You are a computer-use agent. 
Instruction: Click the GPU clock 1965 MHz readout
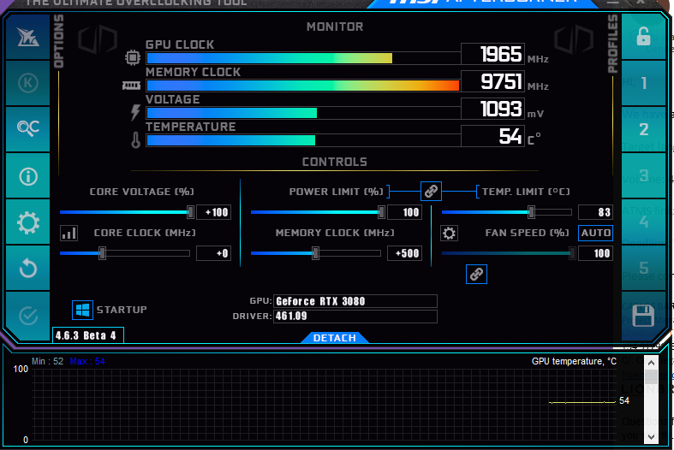coord(492,54)
